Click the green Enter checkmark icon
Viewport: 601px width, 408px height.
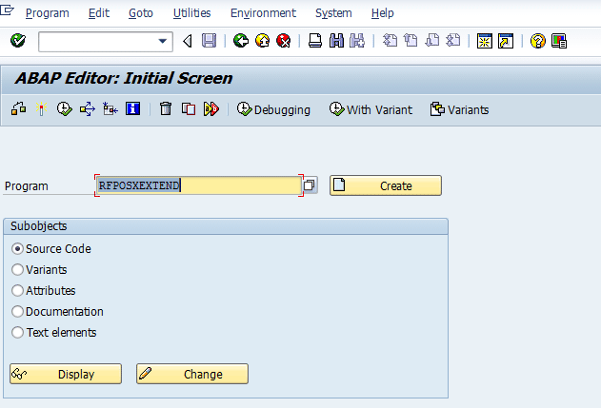click(x=17, y=41)
